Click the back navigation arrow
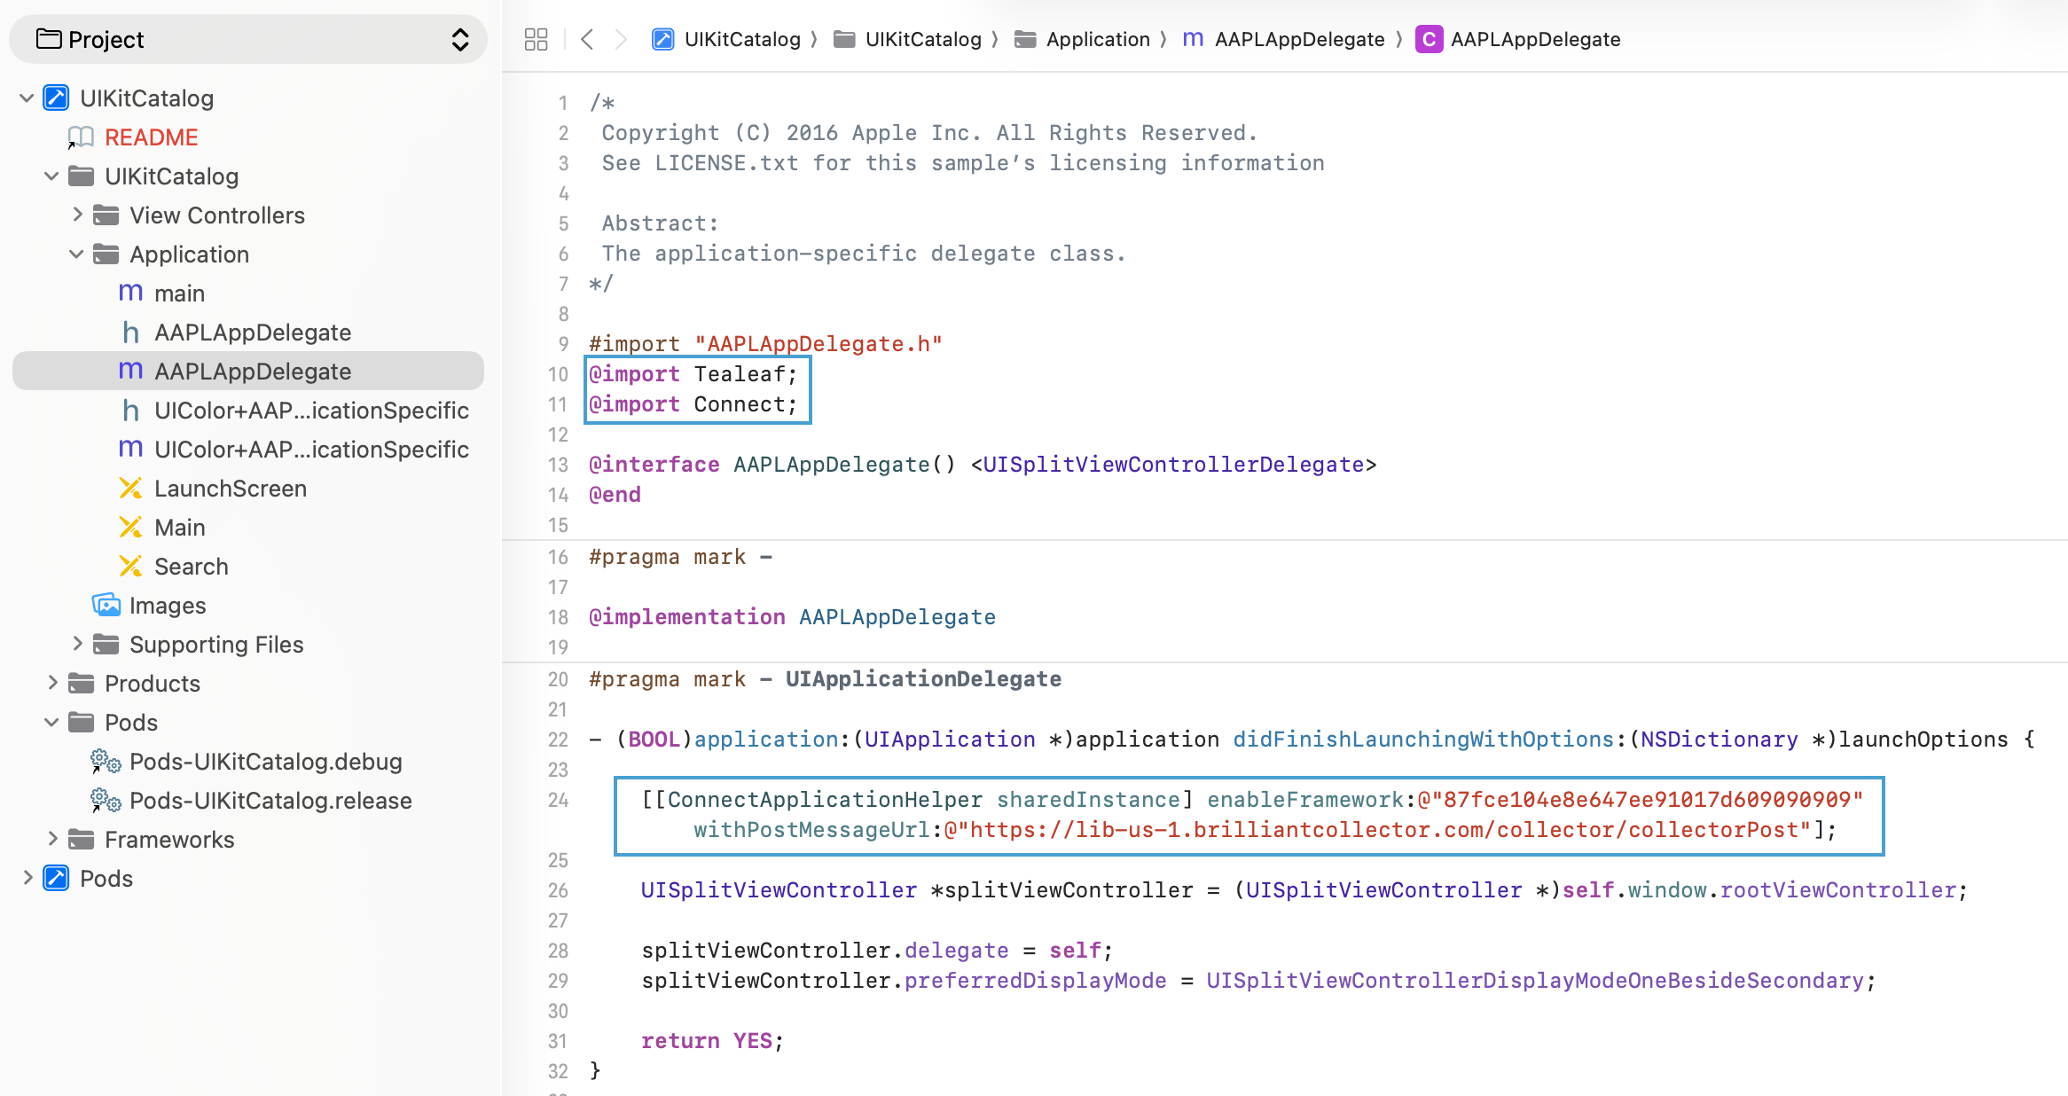This screenshot has height=1096, width=2068. [x=587, y=39]
